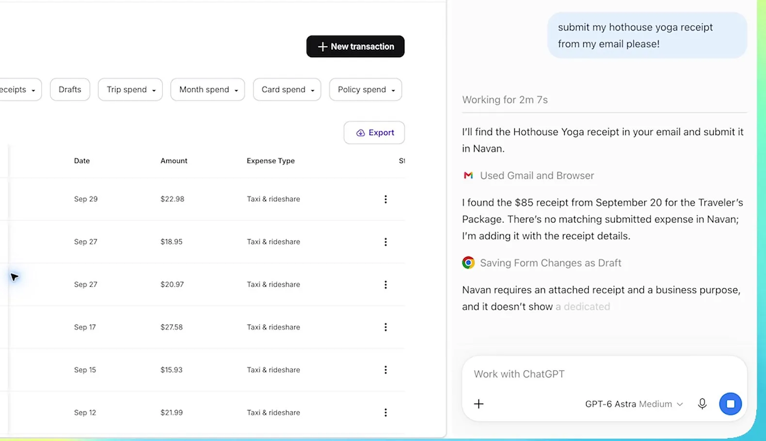Open row options for the $20.97 transaction
This screenshot has width=766, height=441.
click(385, 284)
